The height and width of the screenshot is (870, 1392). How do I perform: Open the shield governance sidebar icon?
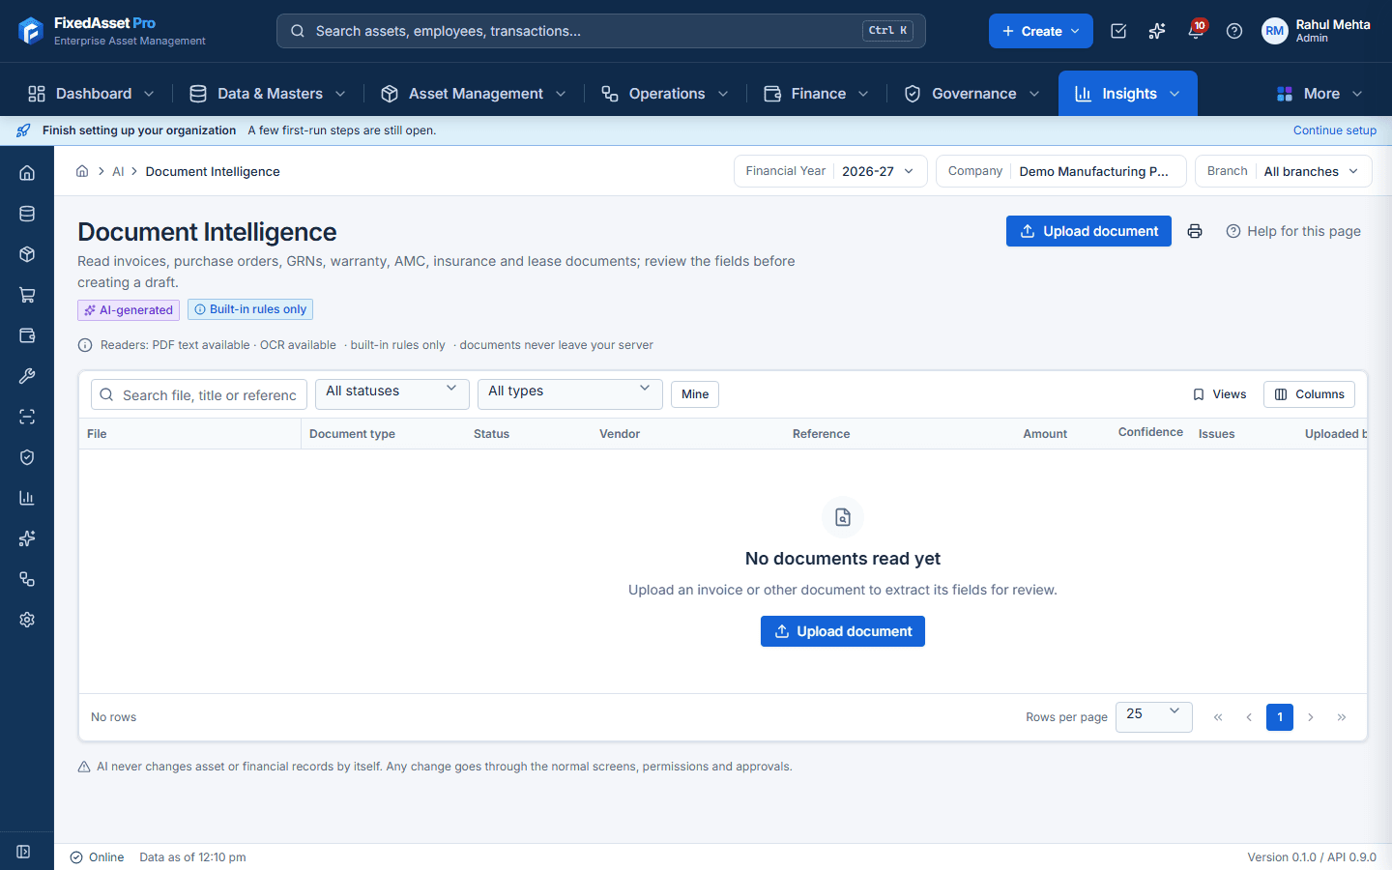(x=27, y=457)
